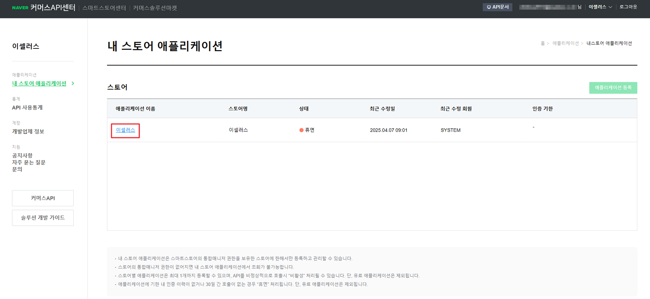Click the SYSTEM cell in the table
Image resolution: width=650 pixels, height=299 pixels.
coord(451,130)
